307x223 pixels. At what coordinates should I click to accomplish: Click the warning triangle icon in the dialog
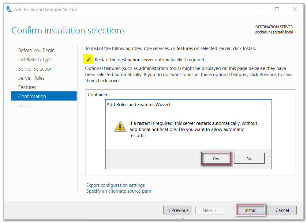[x=120, y=126]
